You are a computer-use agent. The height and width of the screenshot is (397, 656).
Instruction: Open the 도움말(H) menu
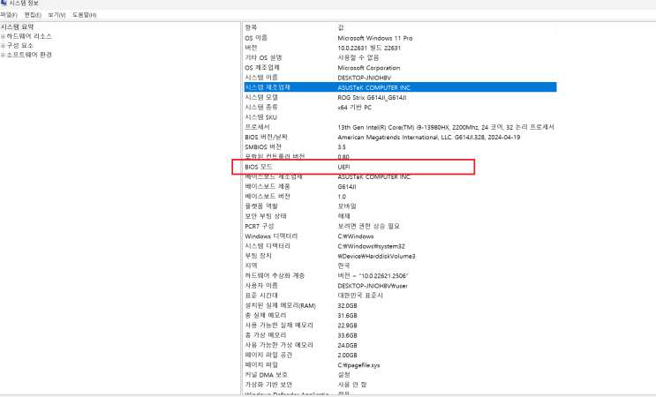pyautogui.click(x=84, y=15)
